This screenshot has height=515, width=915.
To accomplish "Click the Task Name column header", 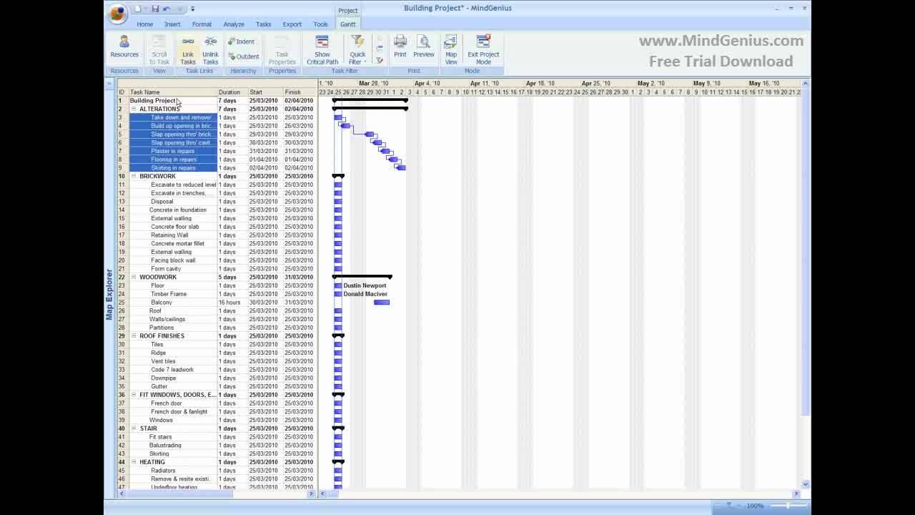I will pyautogui.click(x=173, y=92).
